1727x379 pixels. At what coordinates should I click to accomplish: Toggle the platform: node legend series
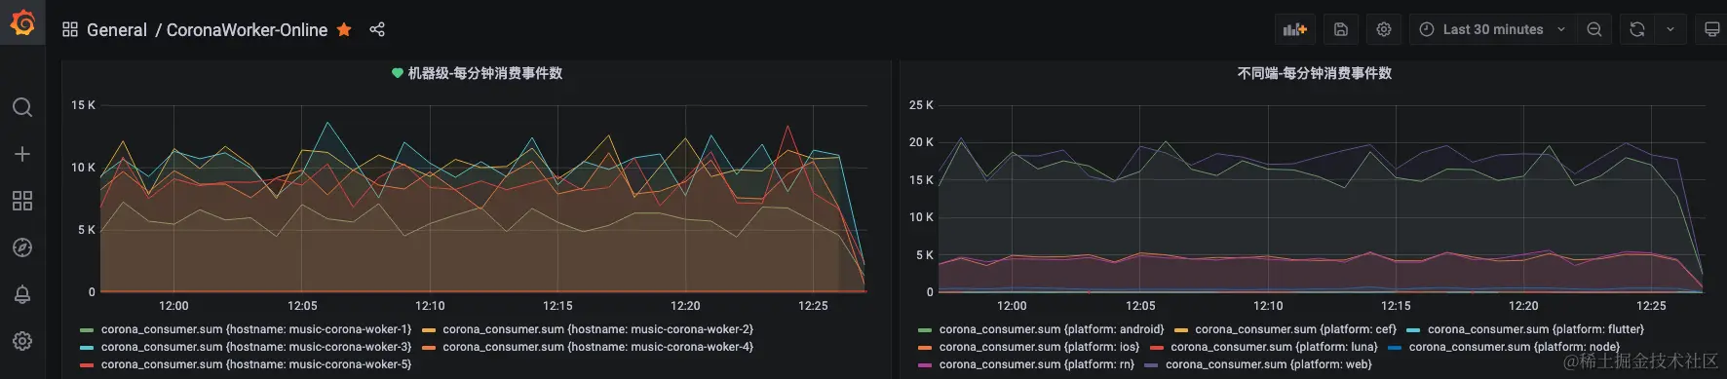point(1515,347)
